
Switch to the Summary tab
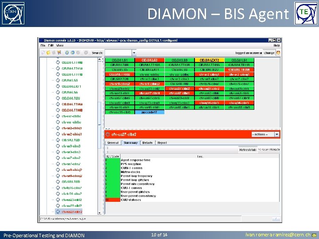click(131, 143)
